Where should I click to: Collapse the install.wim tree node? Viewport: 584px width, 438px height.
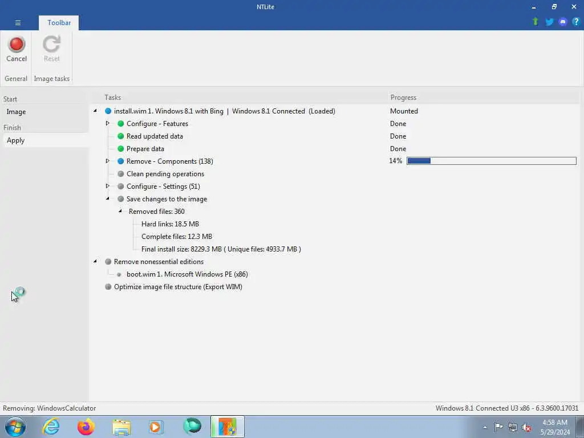tap(95, 111)
